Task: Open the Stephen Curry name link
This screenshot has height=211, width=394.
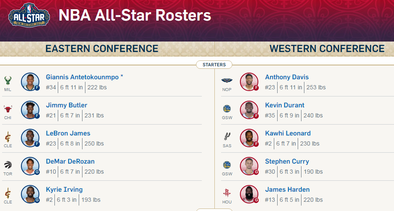Action: coord(287,162)
